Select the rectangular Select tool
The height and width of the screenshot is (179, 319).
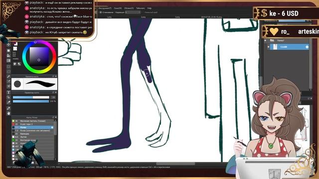tap(8, 66)
